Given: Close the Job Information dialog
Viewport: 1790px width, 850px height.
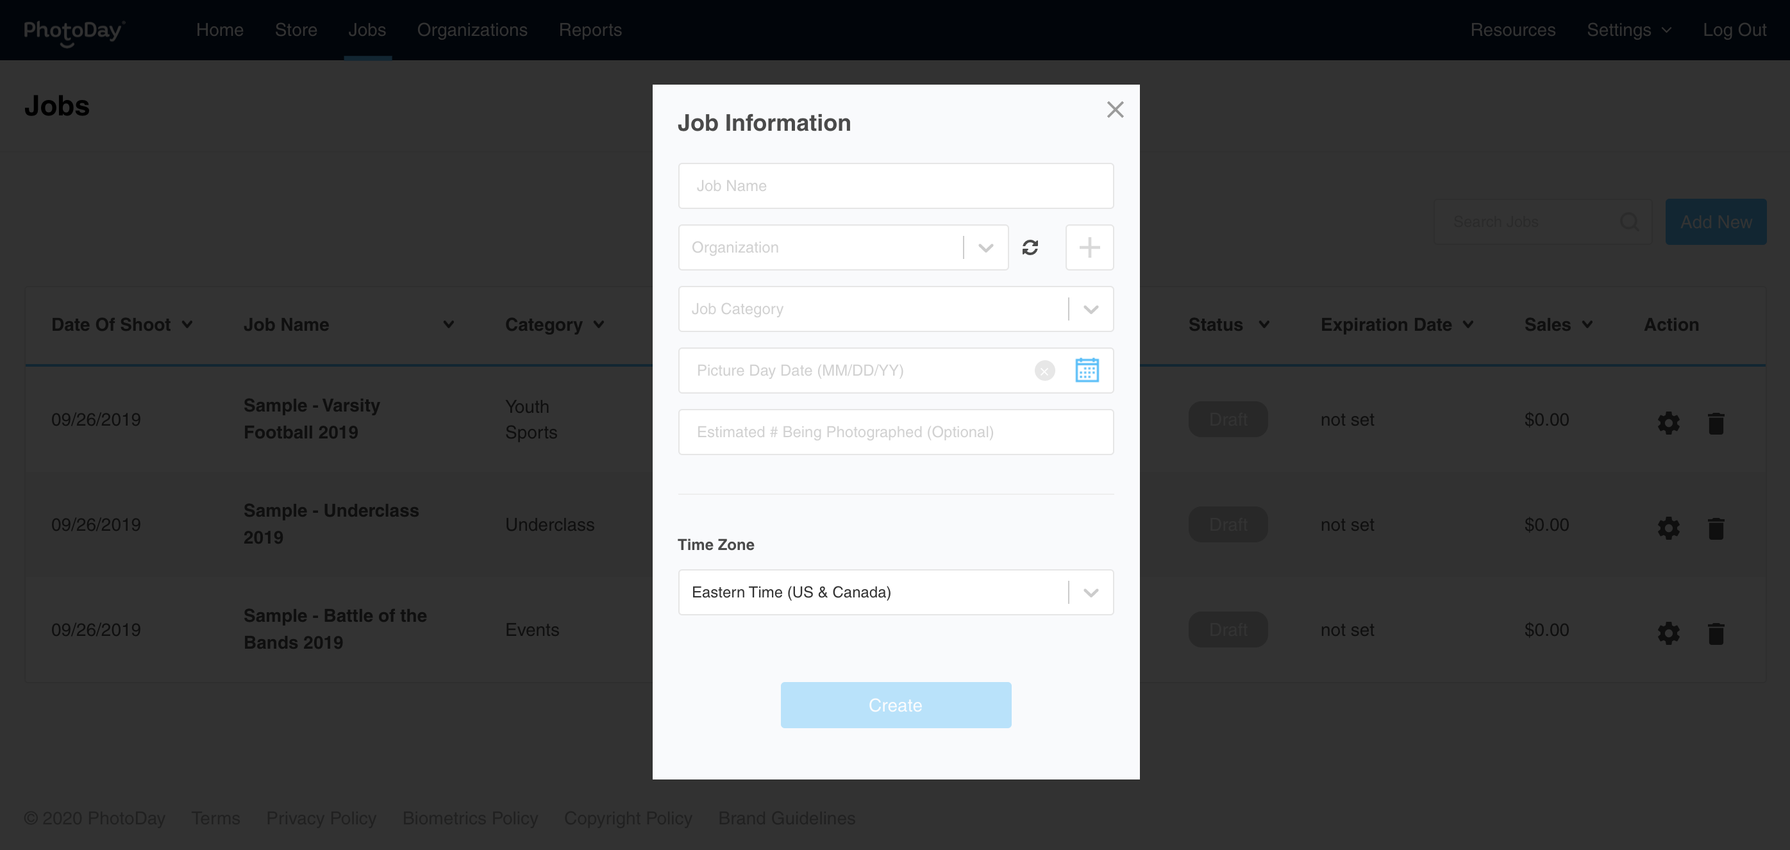Looking at the screenshot, I should (x=1114, y=109).
